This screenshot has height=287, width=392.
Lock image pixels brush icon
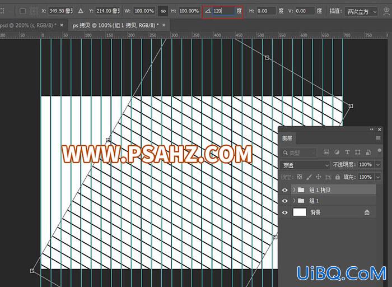coord(309,177)
